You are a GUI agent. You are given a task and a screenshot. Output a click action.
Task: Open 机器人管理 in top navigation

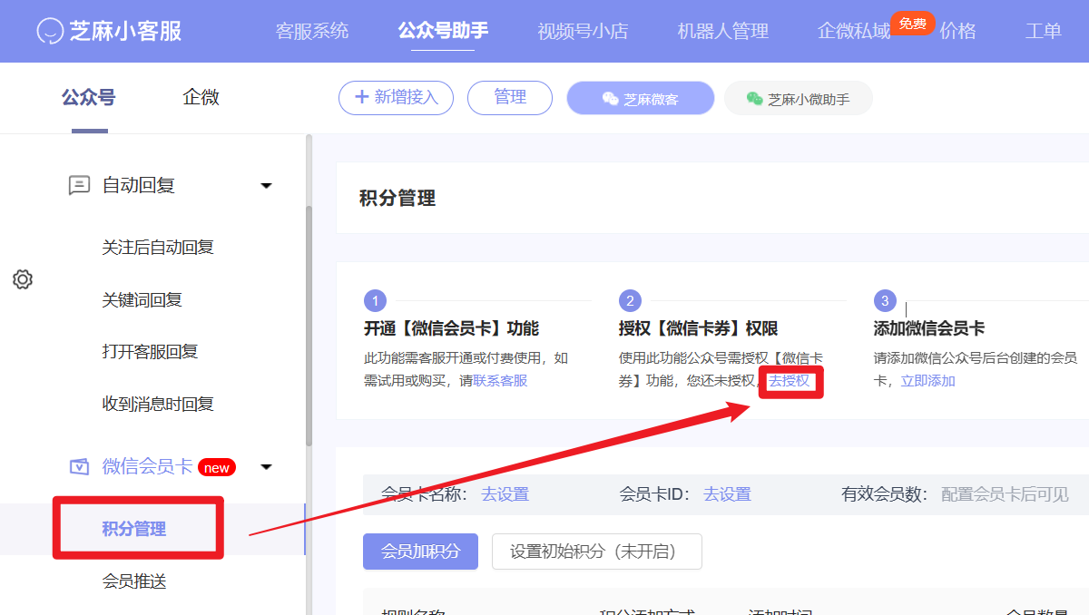[x=723, y=31]
